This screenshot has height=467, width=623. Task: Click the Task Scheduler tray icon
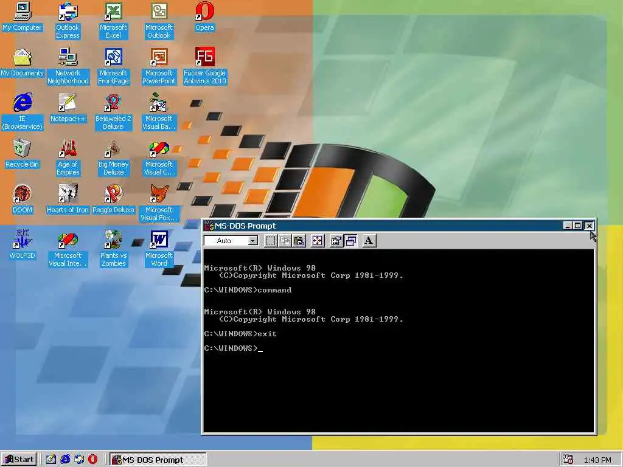point(568,460)
